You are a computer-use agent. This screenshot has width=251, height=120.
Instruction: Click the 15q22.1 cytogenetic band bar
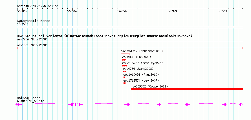130,27
